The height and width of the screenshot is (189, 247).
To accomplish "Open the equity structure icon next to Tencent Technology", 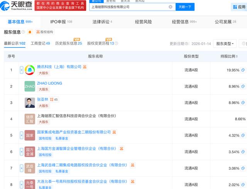I will tap(85, 67).
